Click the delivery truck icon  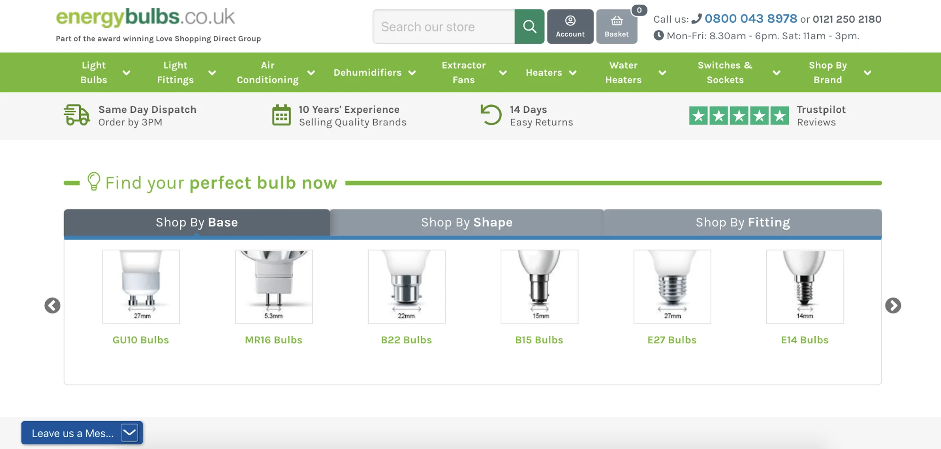77,115
